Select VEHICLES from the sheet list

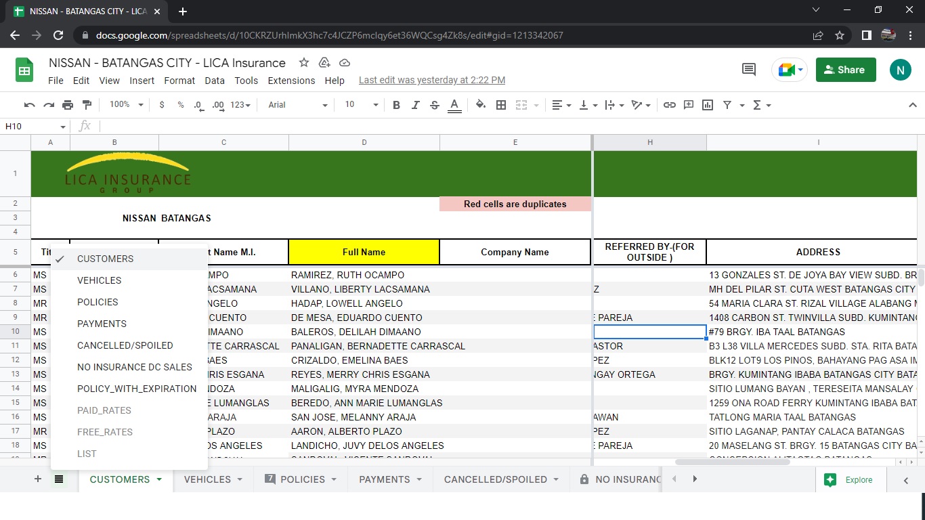pyautogui.click(x=99, y=280)
